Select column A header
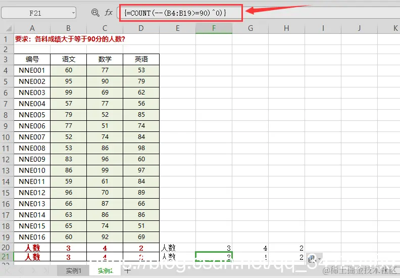This screenshot has width=400, height=278. tap(32, 28)
